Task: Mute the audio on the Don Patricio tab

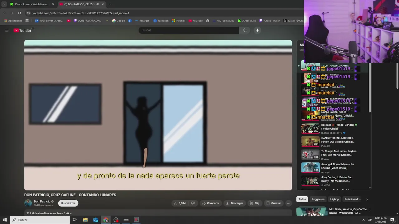Action: 98,4
